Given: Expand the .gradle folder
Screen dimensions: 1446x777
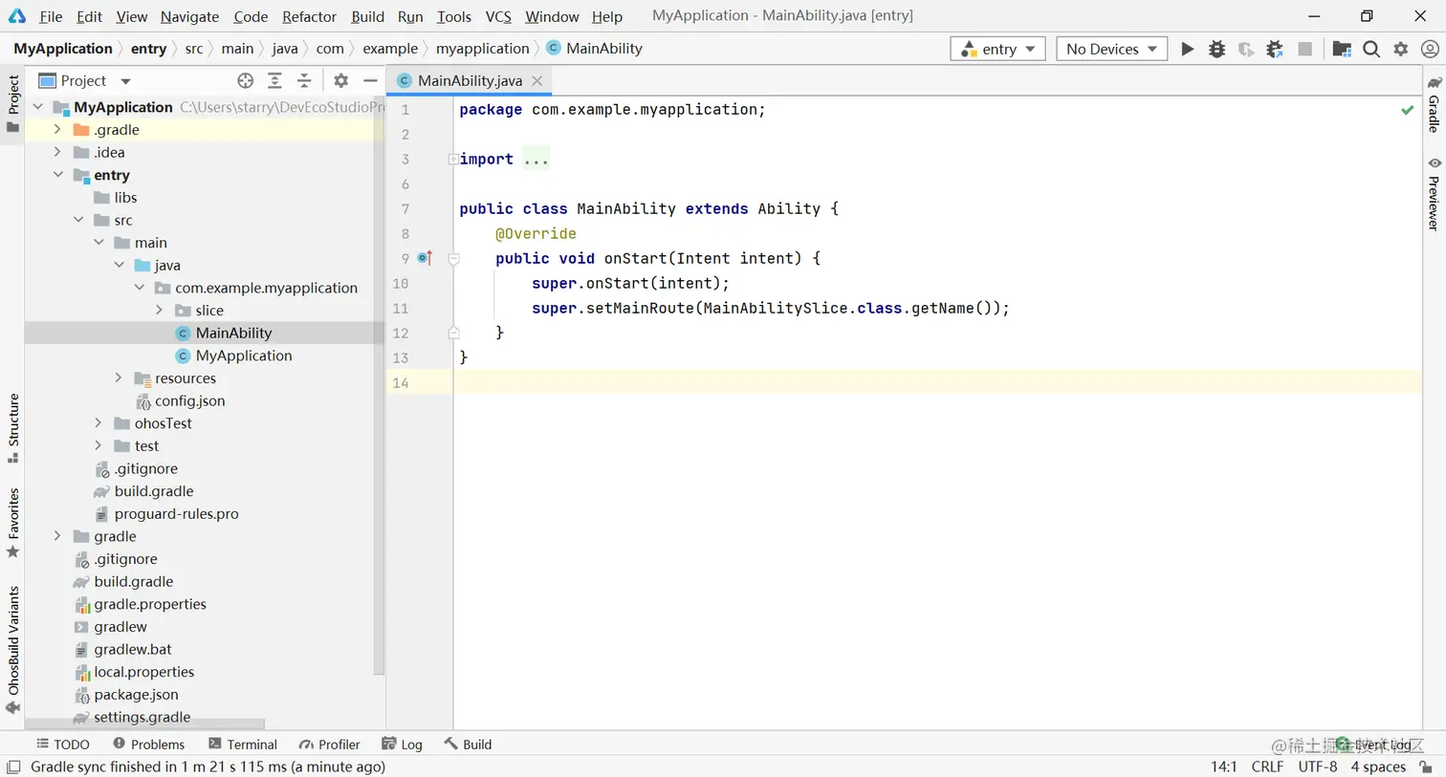Looking at the screenshot, I should [57, 129].
